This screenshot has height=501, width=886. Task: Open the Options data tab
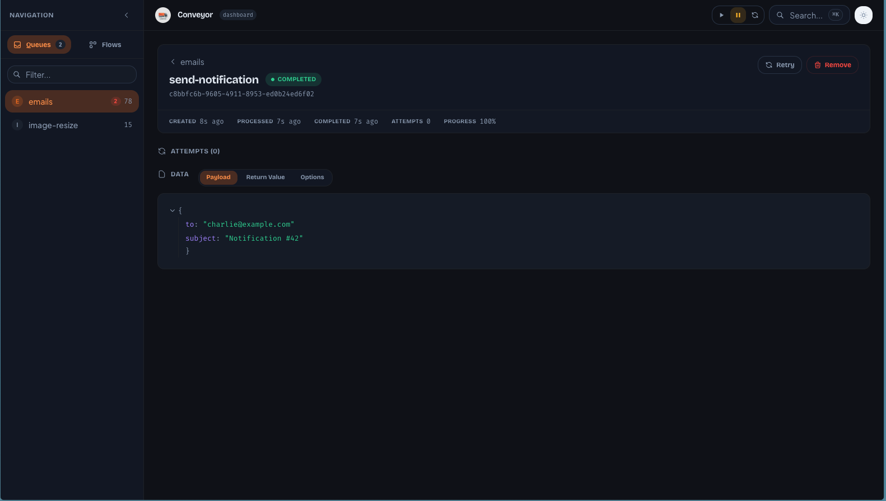point(312,177)
